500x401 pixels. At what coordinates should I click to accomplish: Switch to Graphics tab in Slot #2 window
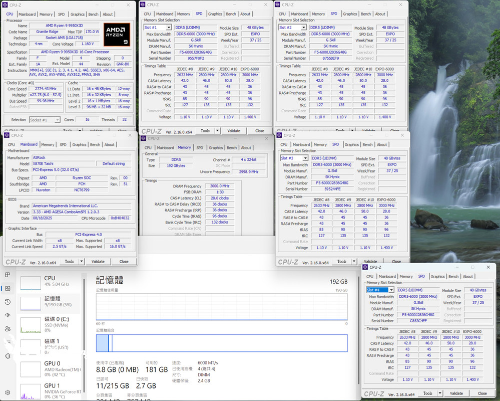point(350,14)
